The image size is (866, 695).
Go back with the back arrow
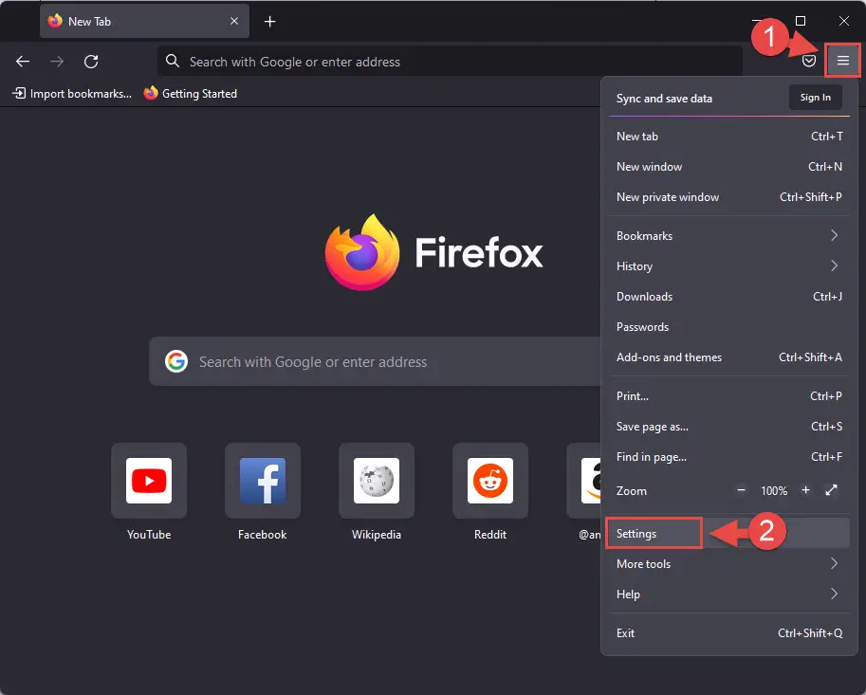[23, 62]
